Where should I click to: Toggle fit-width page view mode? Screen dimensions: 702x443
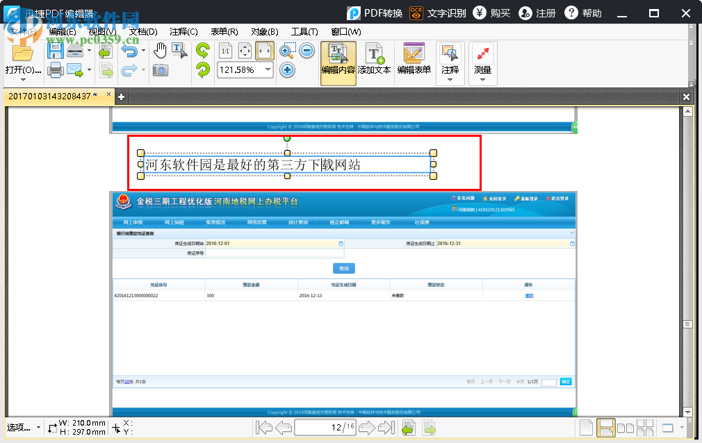[263, 49]
